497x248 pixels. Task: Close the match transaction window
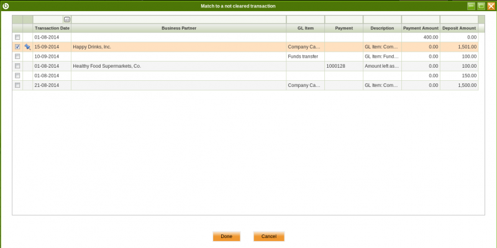[491, 6]
